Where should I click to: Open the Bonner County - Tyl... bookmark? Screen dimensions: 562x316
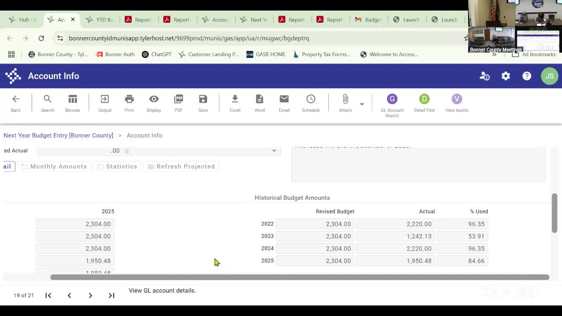pos(58,54)
